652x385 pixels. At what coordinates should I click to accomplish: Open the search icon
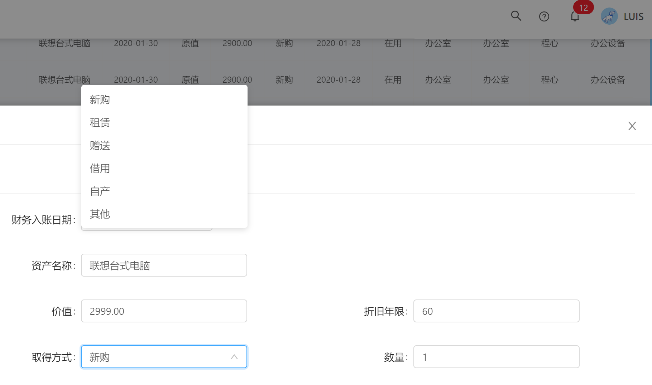[x=516, y=16]
